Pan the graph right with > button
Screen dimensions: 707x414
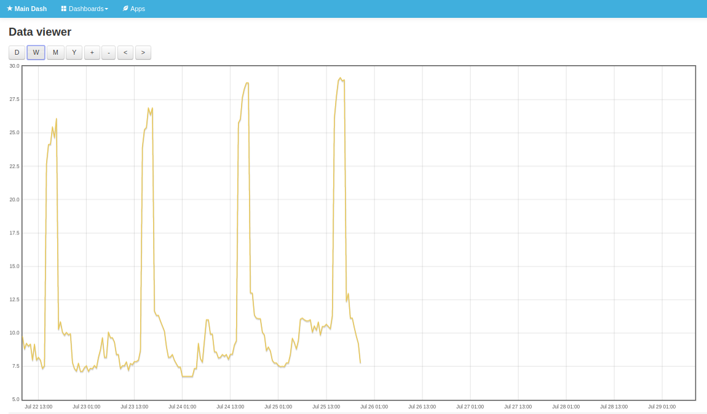coord(143,52)
